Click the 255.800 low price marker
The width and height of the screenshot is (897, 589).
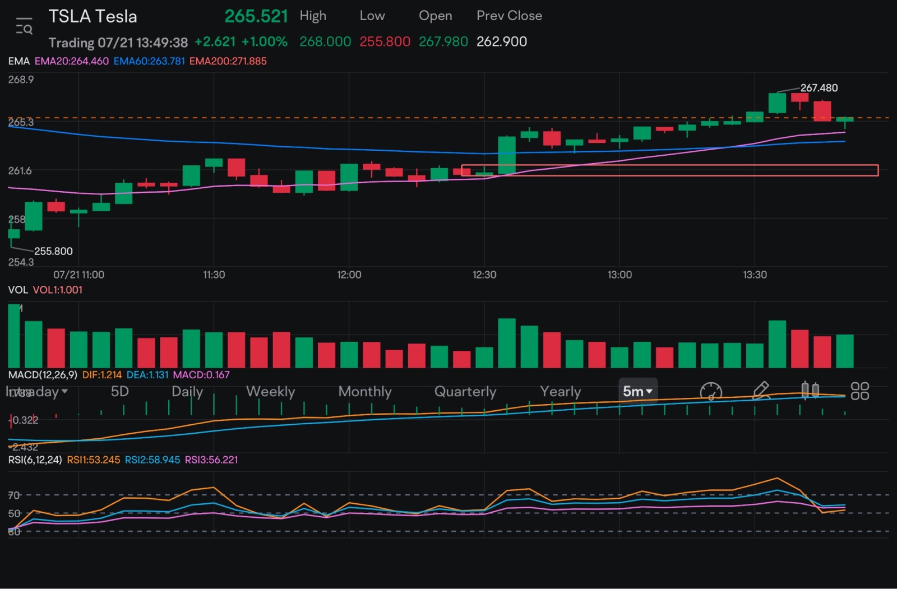53,251
